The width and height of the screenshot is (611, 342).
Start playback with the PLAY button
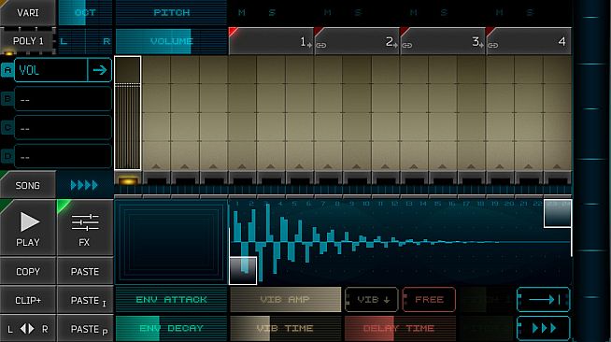click(28, 228)
